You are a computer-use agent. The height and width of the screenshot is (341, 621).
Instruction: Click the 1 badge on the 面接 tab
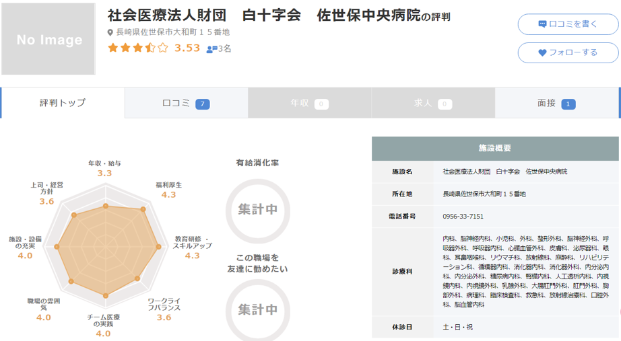coord(568,104)
